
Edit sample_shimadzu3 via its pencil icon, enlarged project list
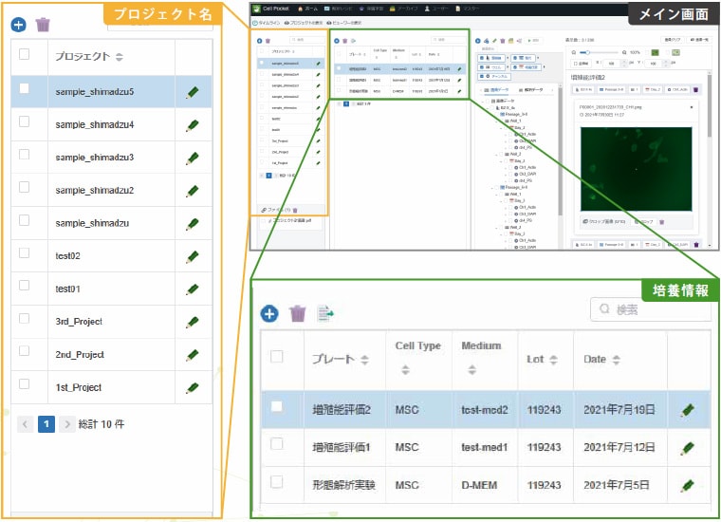(193, 158)
